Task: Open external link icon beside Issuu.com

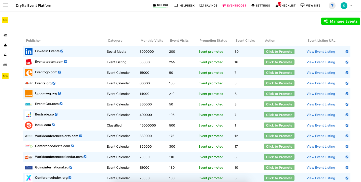Action: 53,125
